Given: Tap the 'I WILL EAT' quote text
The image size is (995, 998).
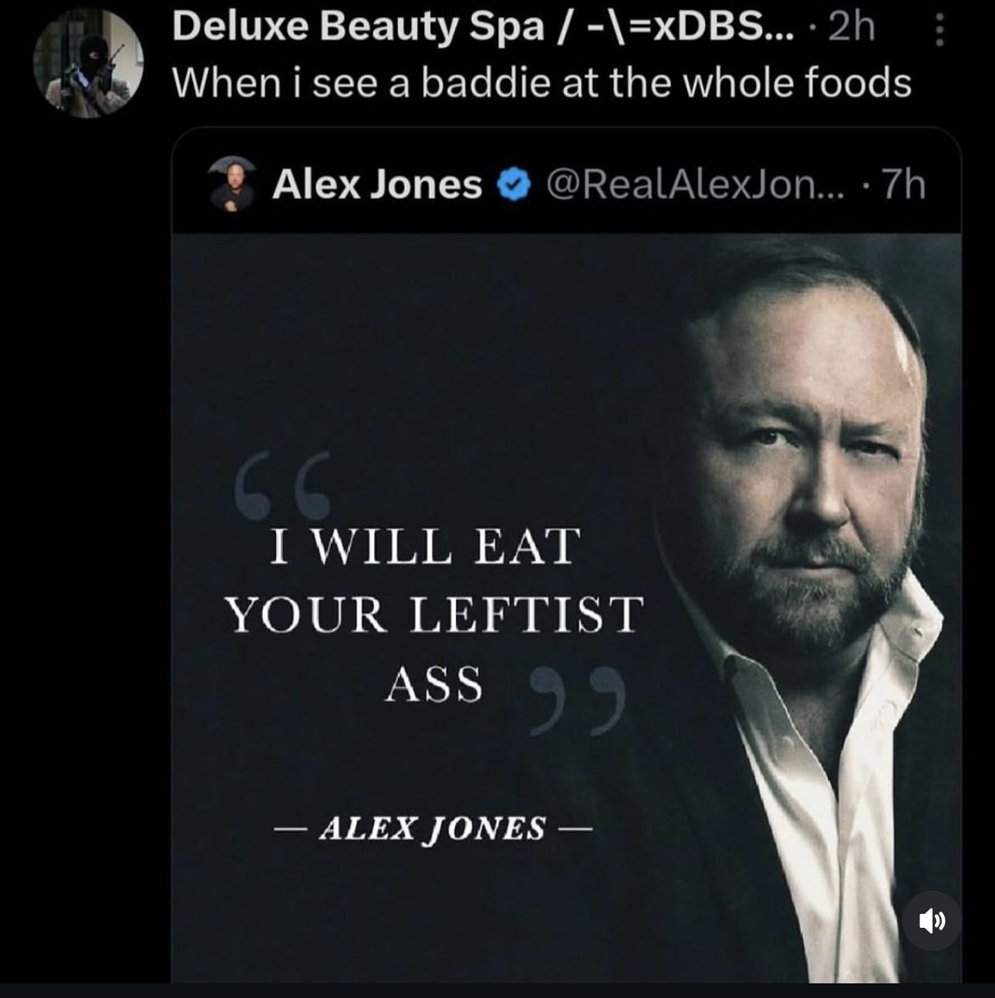Looking at the screenshot, I should [425, 547].
